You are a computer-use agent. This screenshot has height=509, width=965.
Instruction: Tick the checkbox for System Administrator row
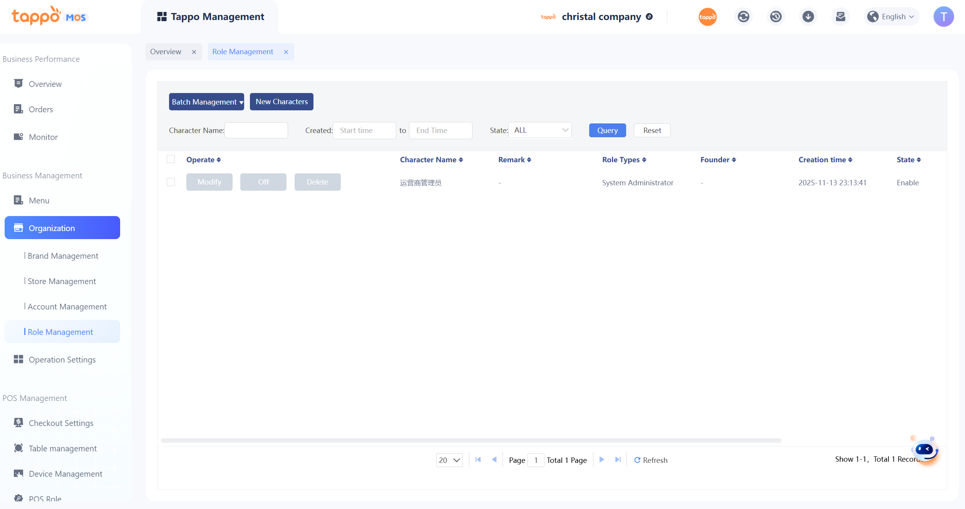[171, 182]
